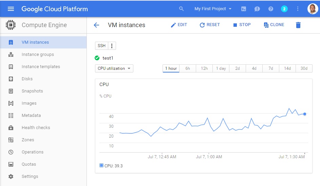The image size is (320, 186).
Task: Click the Images sidebar icon
Action: [x=11, y=103]
